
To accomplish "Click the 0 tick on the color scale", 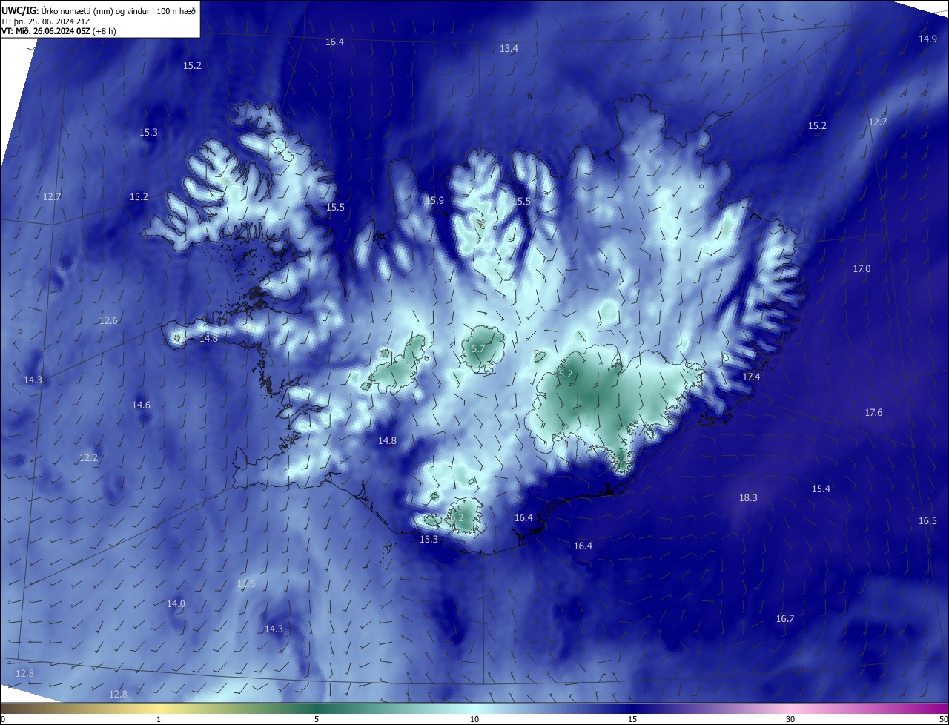I will [3, 719].
